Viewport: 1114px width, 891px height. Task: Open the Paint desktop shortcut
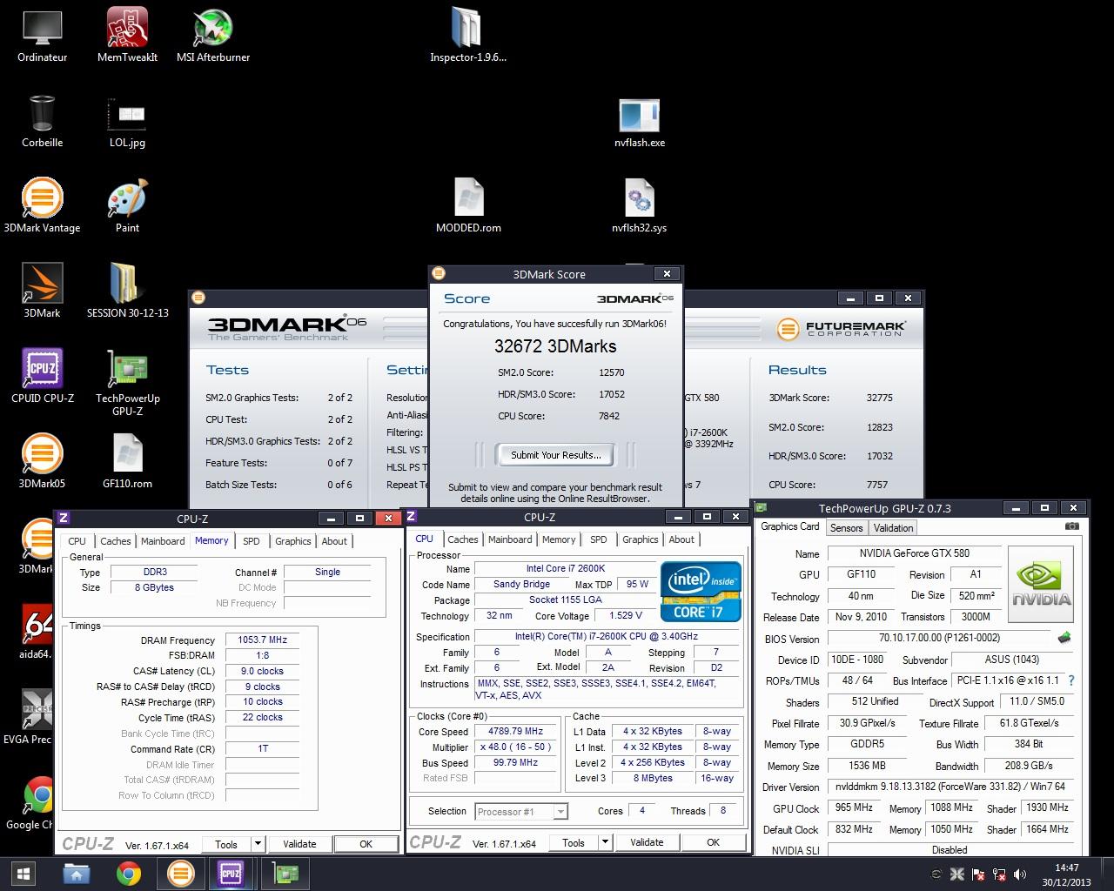pos(127,205)
